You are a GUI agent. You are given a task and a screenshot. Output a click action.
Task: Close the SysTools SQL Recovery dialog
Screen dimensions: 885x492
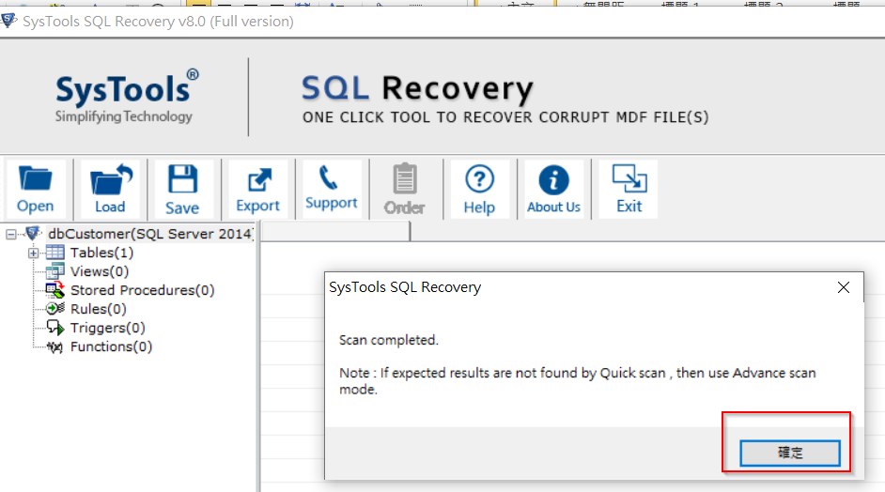[x=844, y=287]
